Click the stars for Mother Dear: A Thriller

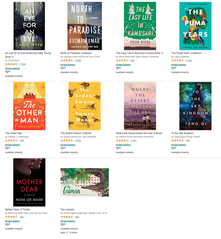point(11,217)
